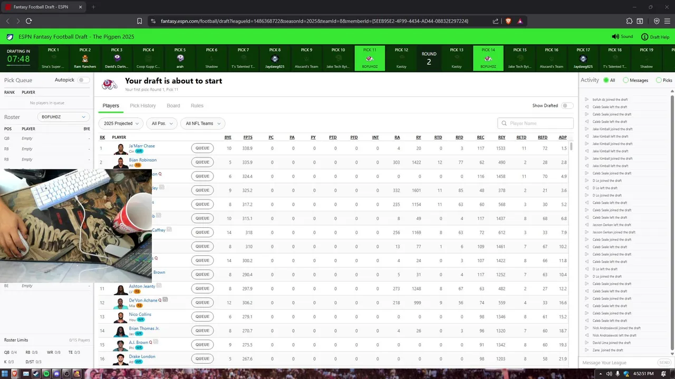The width and height of the screenshot is (675, 379).
Task: Open the All NFL Teams filter dropdown
Action: click(x=202, y=123)
